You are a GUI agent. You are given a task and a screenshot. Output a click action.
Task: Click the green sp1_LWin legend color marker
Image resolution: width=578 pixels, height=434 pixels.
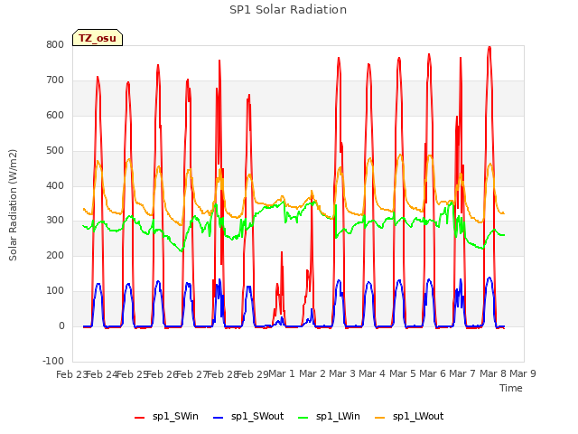point(303,418)
